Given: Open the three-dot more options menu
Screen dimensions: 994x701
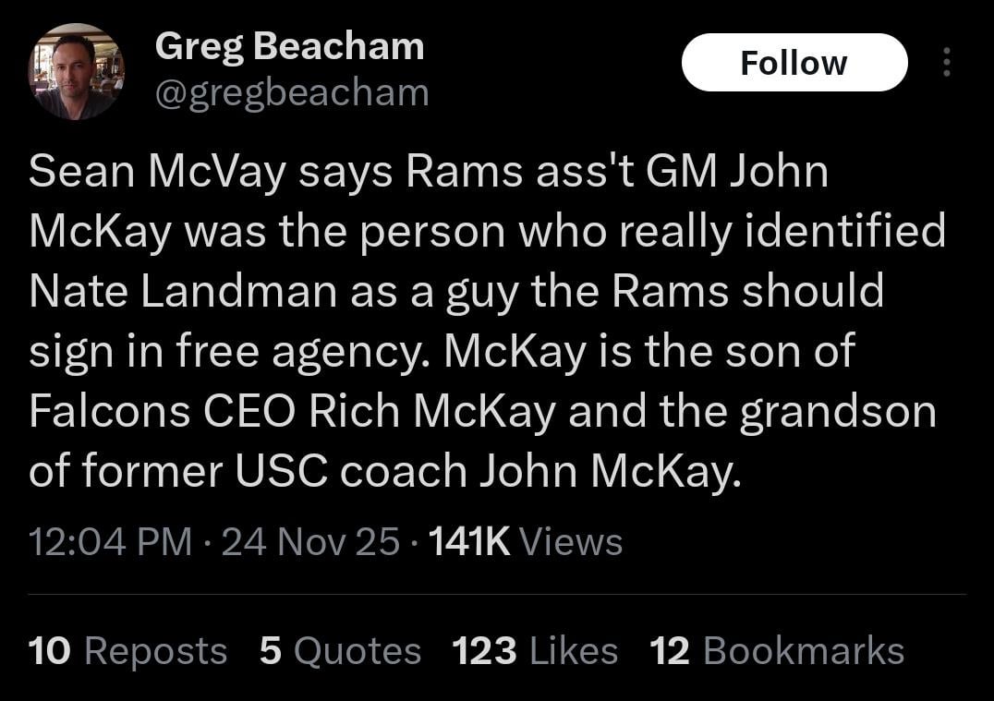Looking at the screenshot, I should 945,63.
